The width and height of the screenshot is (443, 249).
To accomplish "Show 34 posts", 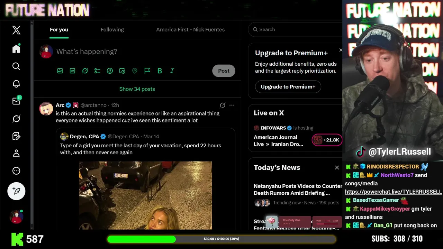I will [x=137, y=89].
